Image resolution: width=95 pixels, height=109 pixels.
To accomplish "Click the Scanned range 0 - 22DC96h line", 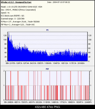I will (13, 19).
